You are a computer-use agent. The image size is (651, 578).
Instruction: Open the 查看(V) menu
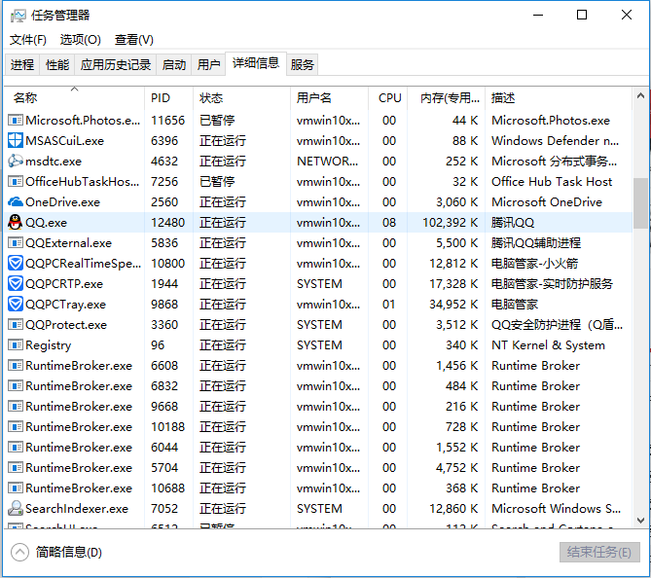point(134,40)
